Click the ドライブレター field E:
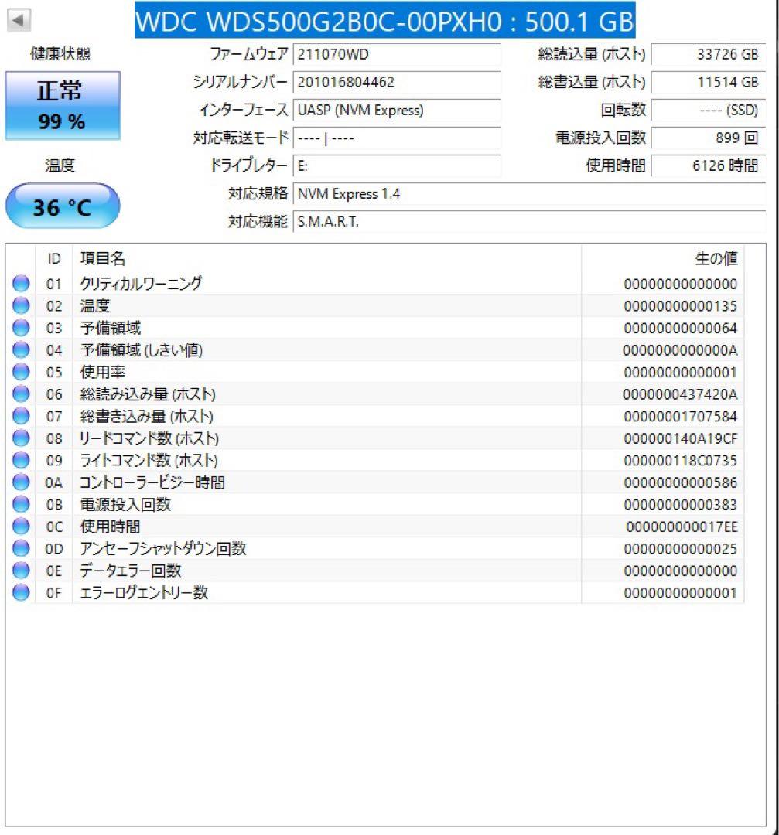 397,166
